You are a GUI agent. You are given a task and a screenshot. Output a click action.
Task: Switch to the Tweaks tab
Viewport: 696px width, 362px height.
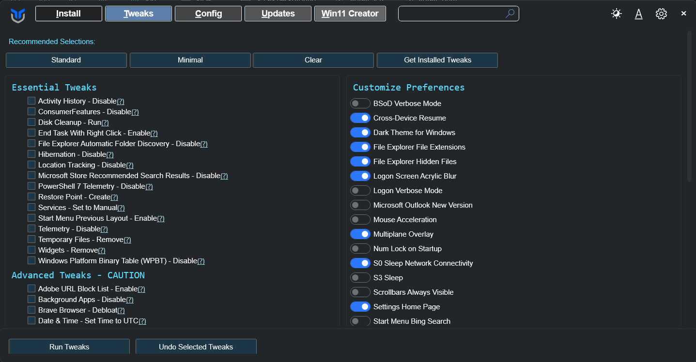139,14
